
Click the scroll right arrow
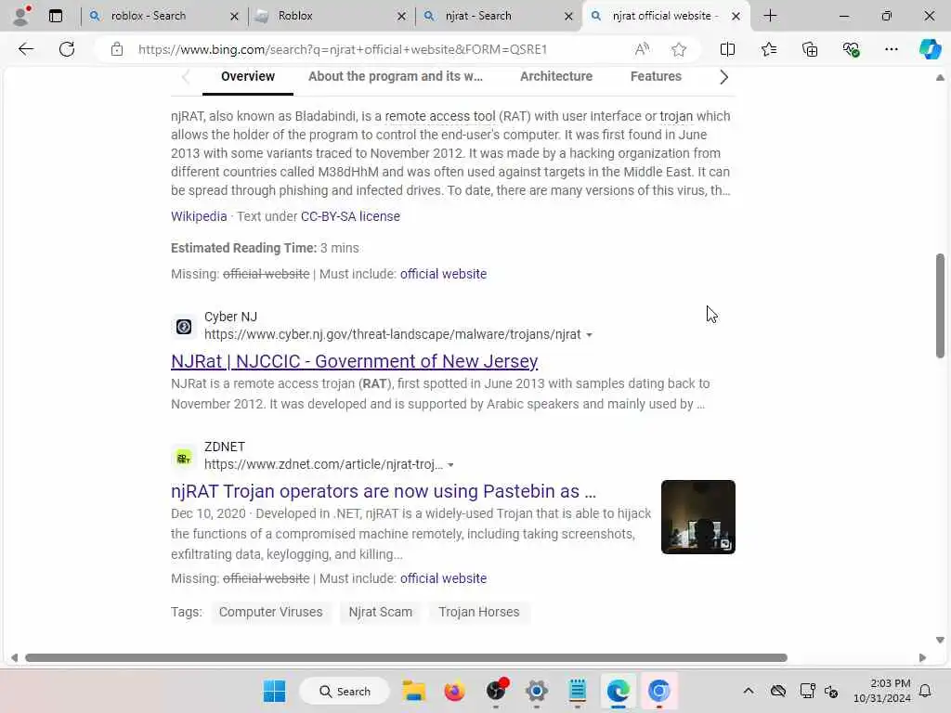click(922, 658)
